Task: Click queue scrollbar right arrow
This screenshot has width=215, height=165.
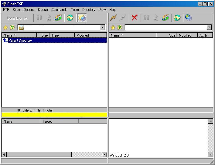Action: (x=104, y=155)
